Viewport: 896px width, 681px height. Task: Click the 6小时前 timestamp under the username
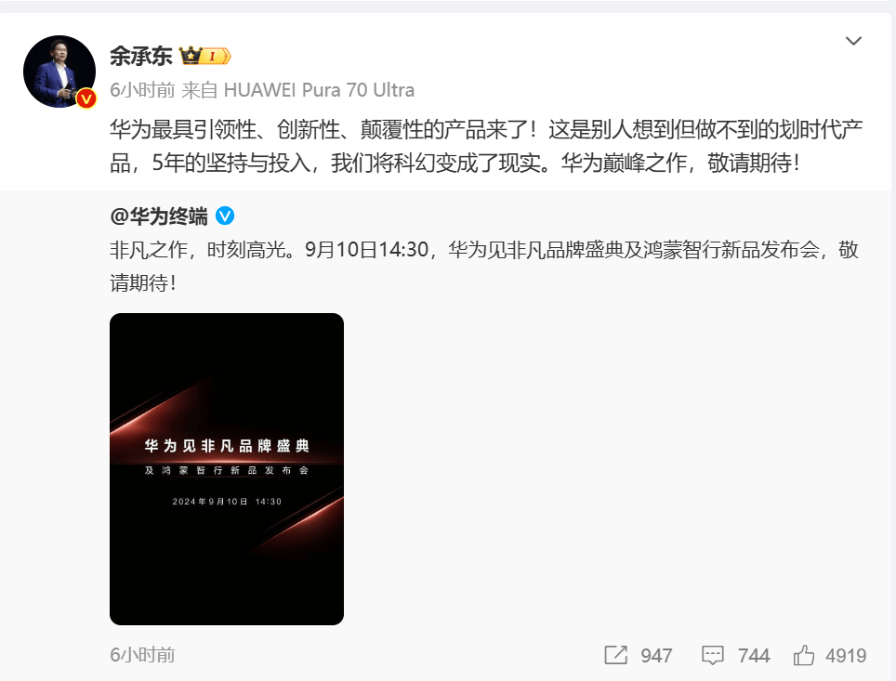pos(142,90)
